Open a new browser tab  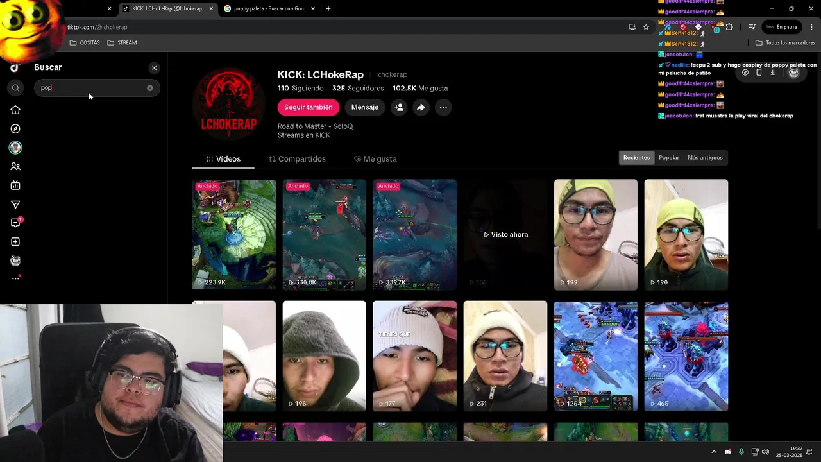pos(328,9)
